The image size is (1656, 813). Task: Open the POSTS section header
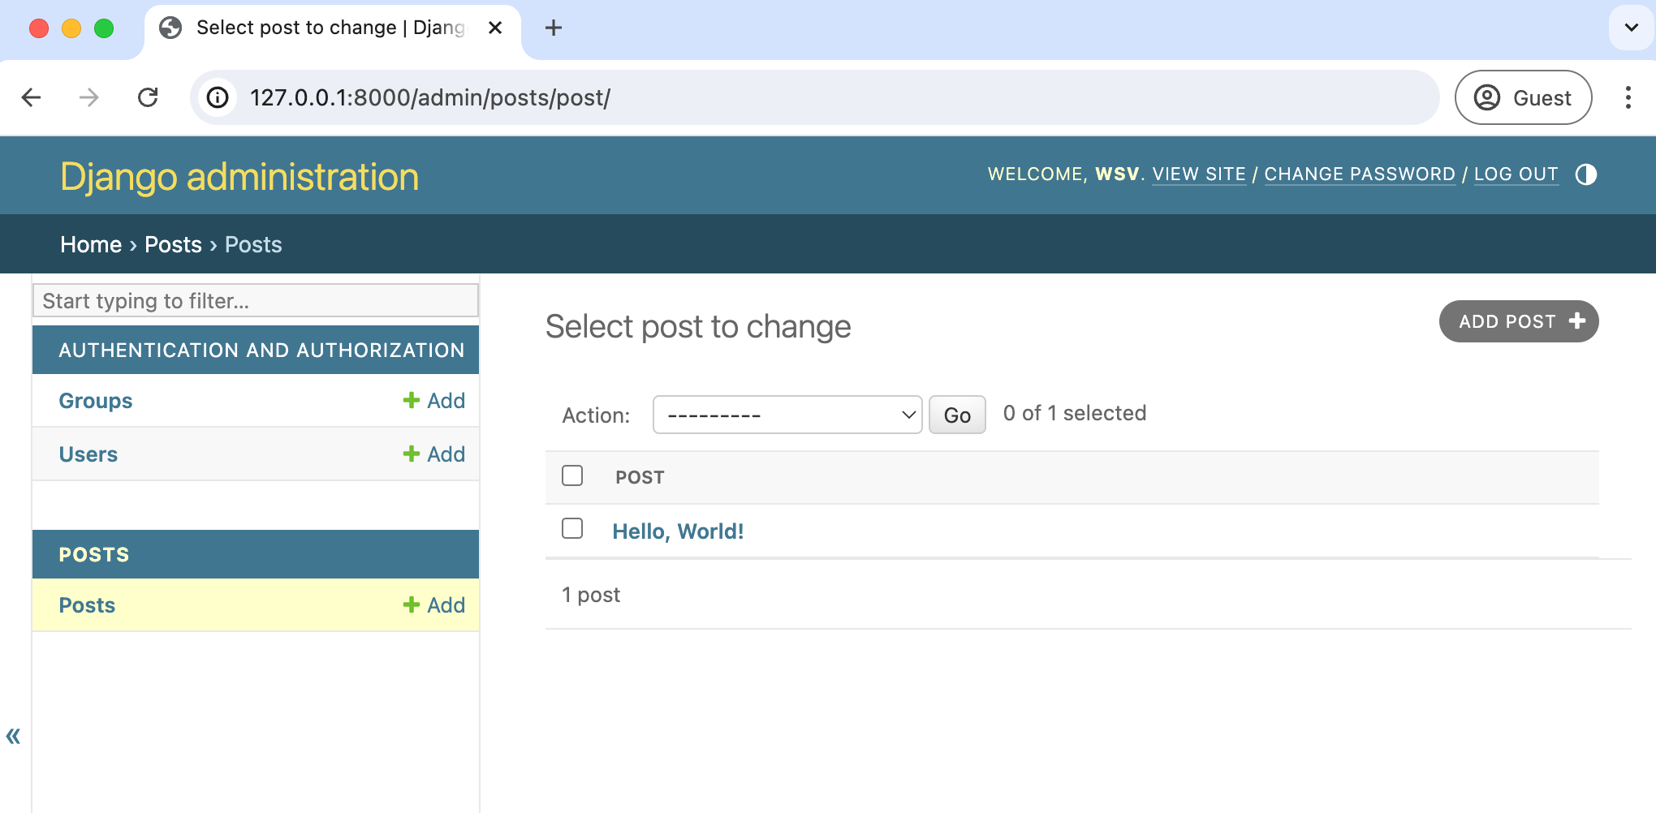pos(94,555)
